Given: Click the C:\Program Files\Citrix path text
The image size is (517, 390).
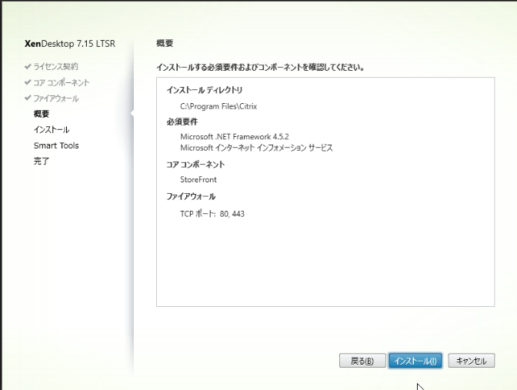Looking at the screenshot, I should pyautogui.click(x=218, y=106).
